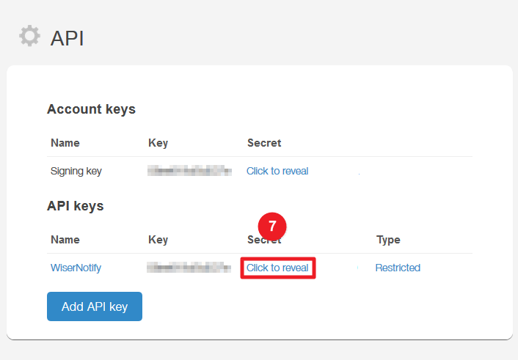Viewport: 518px width, 360px height.
Task: Click Secret header in Account keys table
Action: point(264,143)
